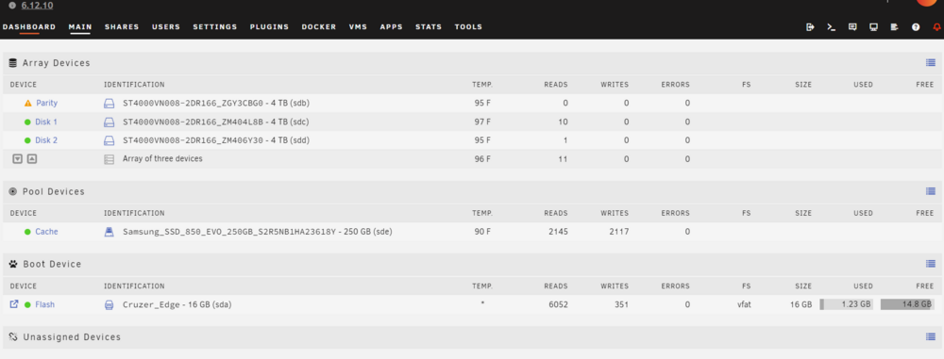The height and width of the screenshot is (359, 944).
Task: Click the USB icon for Cruzer_Edge
Action: tap(109, 305)
